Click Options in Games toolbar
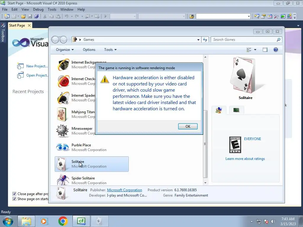 coord(89,50)
